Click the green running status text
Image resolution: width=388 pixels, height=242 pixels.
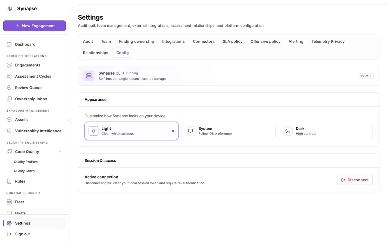point(132,73)
